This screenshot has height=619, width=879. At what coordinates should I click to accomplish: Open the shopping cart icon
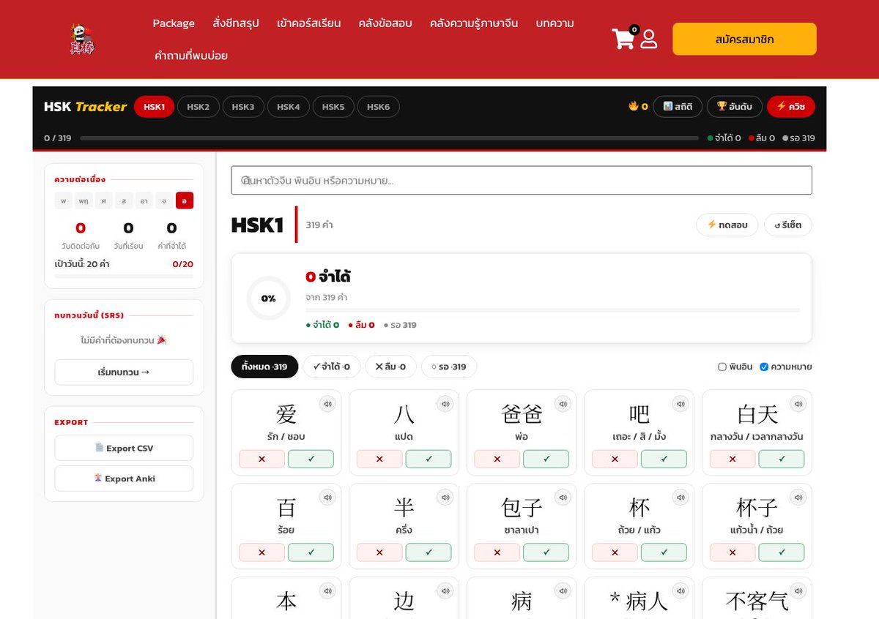[624, 37]
